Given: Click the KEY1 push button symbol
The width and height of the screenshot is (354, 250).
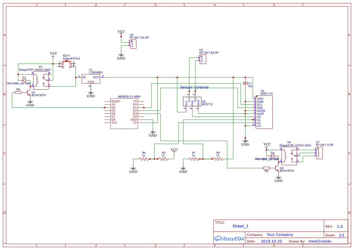Looking at the screenshot, I should click(x=67, y=64).
